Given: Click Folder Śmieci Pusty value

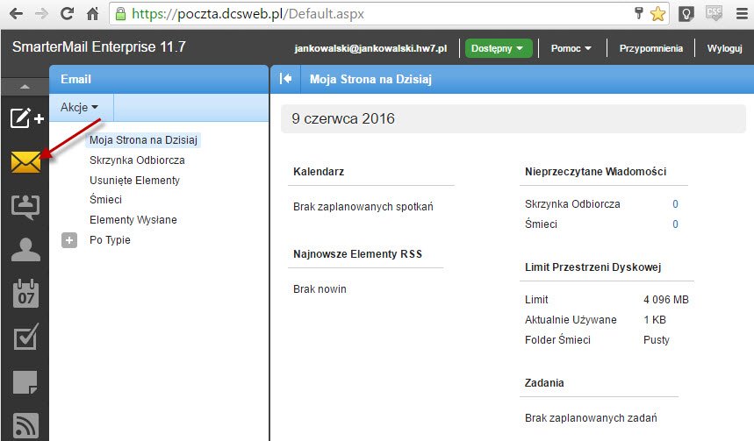Looking at the screenshot, I should pyautogui.click(x=657, y=340).
